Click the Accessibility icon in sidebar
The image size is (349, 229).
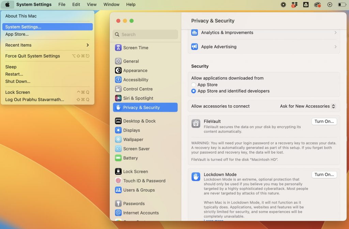point(118,80)
